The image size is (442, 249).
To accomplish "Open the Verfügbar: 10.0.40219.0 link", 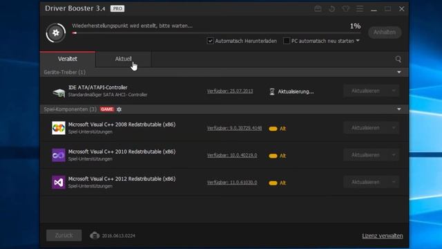I will 232,155.
